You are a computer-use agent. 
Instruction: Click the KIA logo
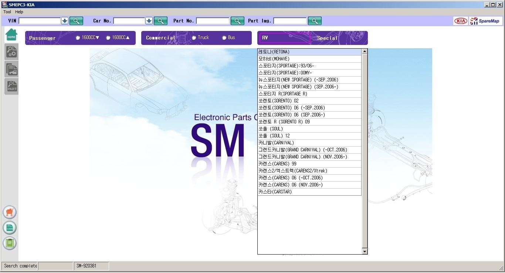(x=461, y=21)
